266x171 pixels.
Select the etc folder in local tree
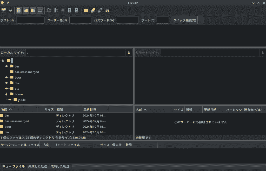point(17,89)
